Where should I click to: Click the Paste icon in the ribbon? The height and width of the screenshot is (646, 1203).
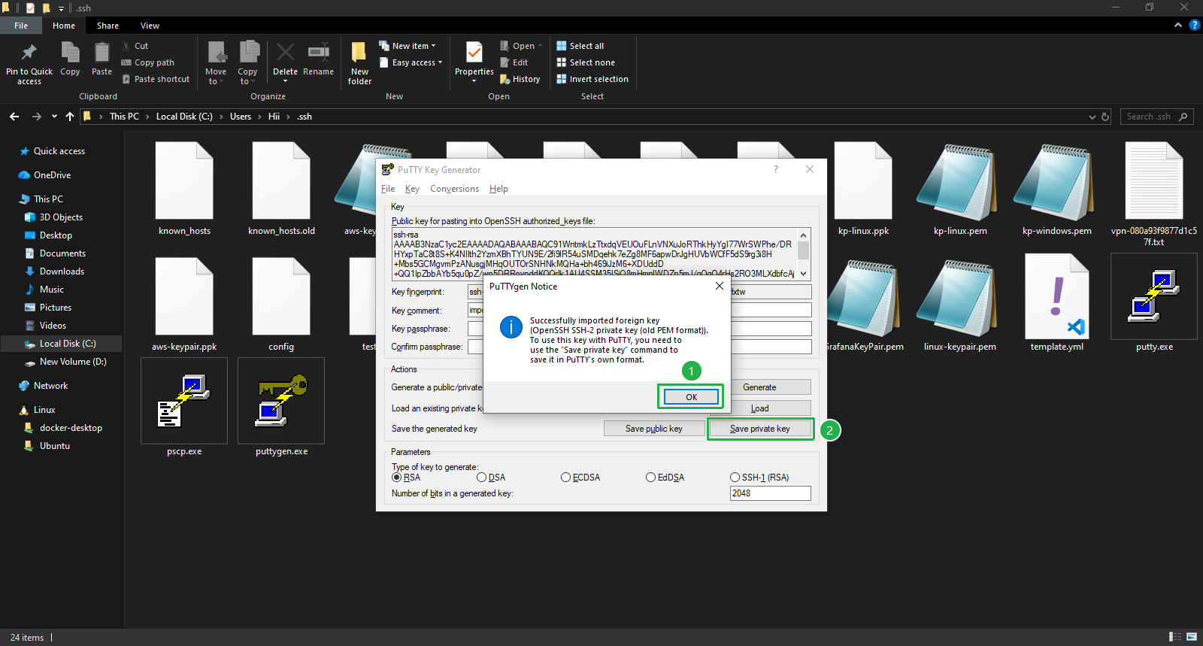pyautogui.click(x=102, y=53)
